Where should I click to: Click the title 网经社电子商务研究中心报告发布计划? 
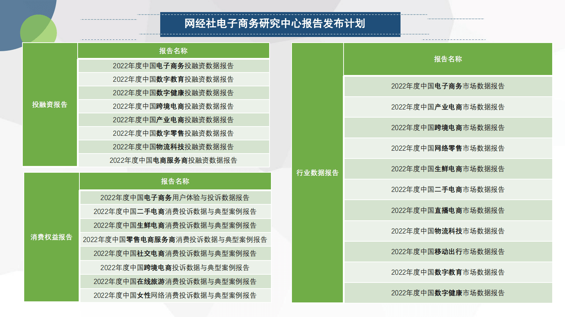tap(274, 23)
